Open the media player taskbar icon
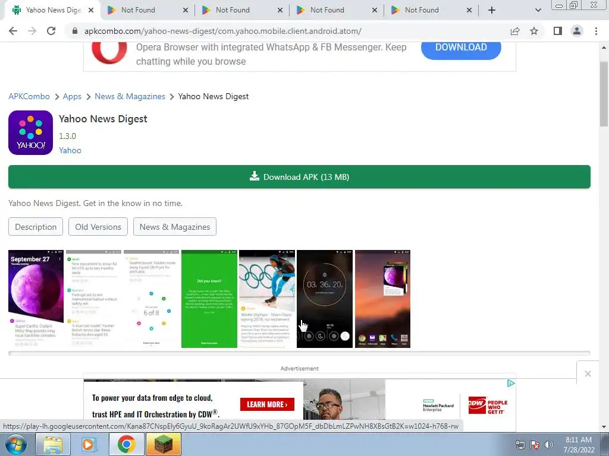The image size is (609, 456). pyautogui.click(x=89, y=444)
